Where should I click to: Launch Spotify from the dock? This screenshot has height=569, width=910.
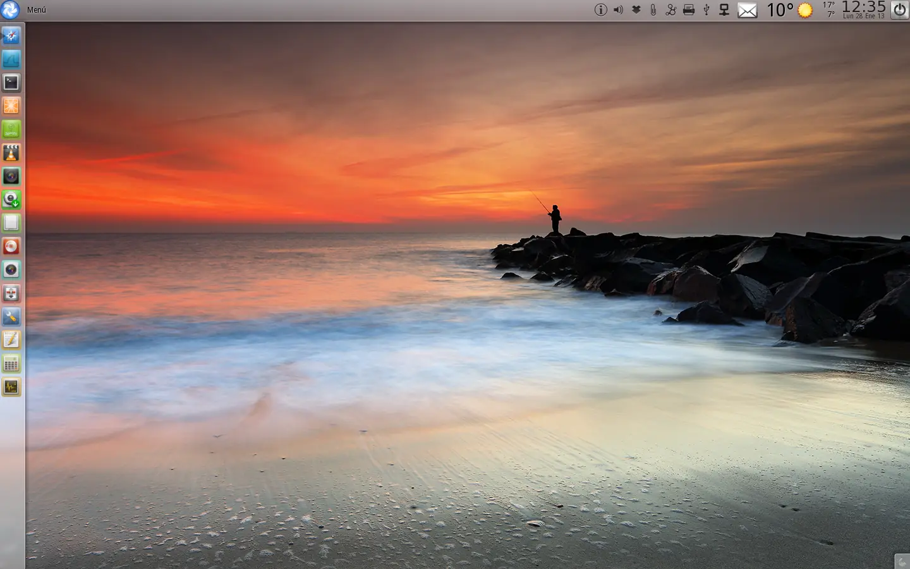tap(11, 129)
